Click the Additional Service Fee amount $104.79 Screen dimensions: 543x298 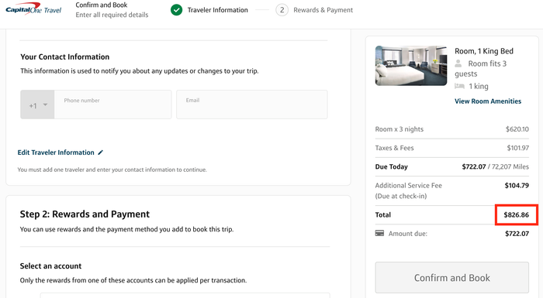tap(517, 185)
